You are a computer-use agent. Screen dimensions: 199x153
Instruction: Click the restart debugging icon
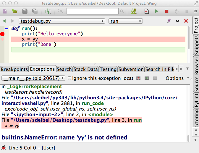click(177, 11)
